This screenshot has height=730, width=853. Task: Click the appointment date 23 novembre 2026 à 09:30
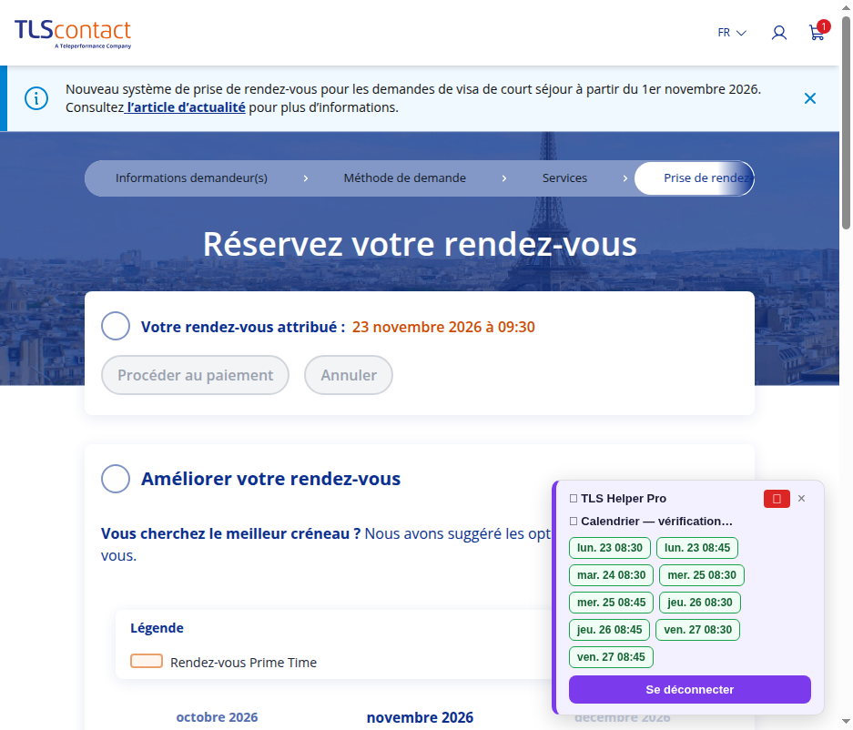(443, 327)
